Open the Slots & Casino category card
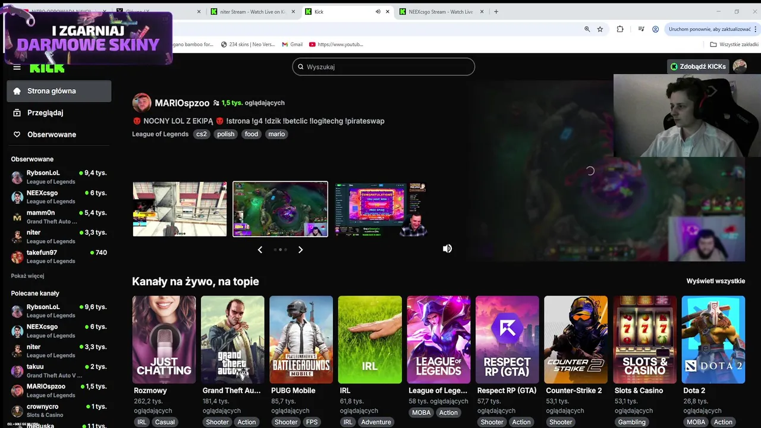761x428 pixels. pos(644,339)
